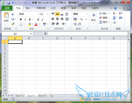Toggle italic formatting
This screenshot has height=103, width=132.
click(25, 19)
